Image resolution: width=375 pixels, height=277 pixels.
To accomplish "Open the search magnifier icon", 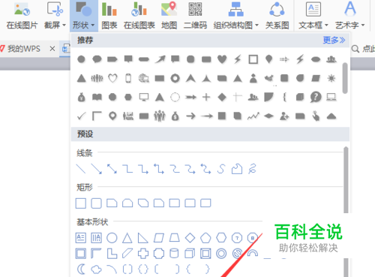I will tap(355, 49).
